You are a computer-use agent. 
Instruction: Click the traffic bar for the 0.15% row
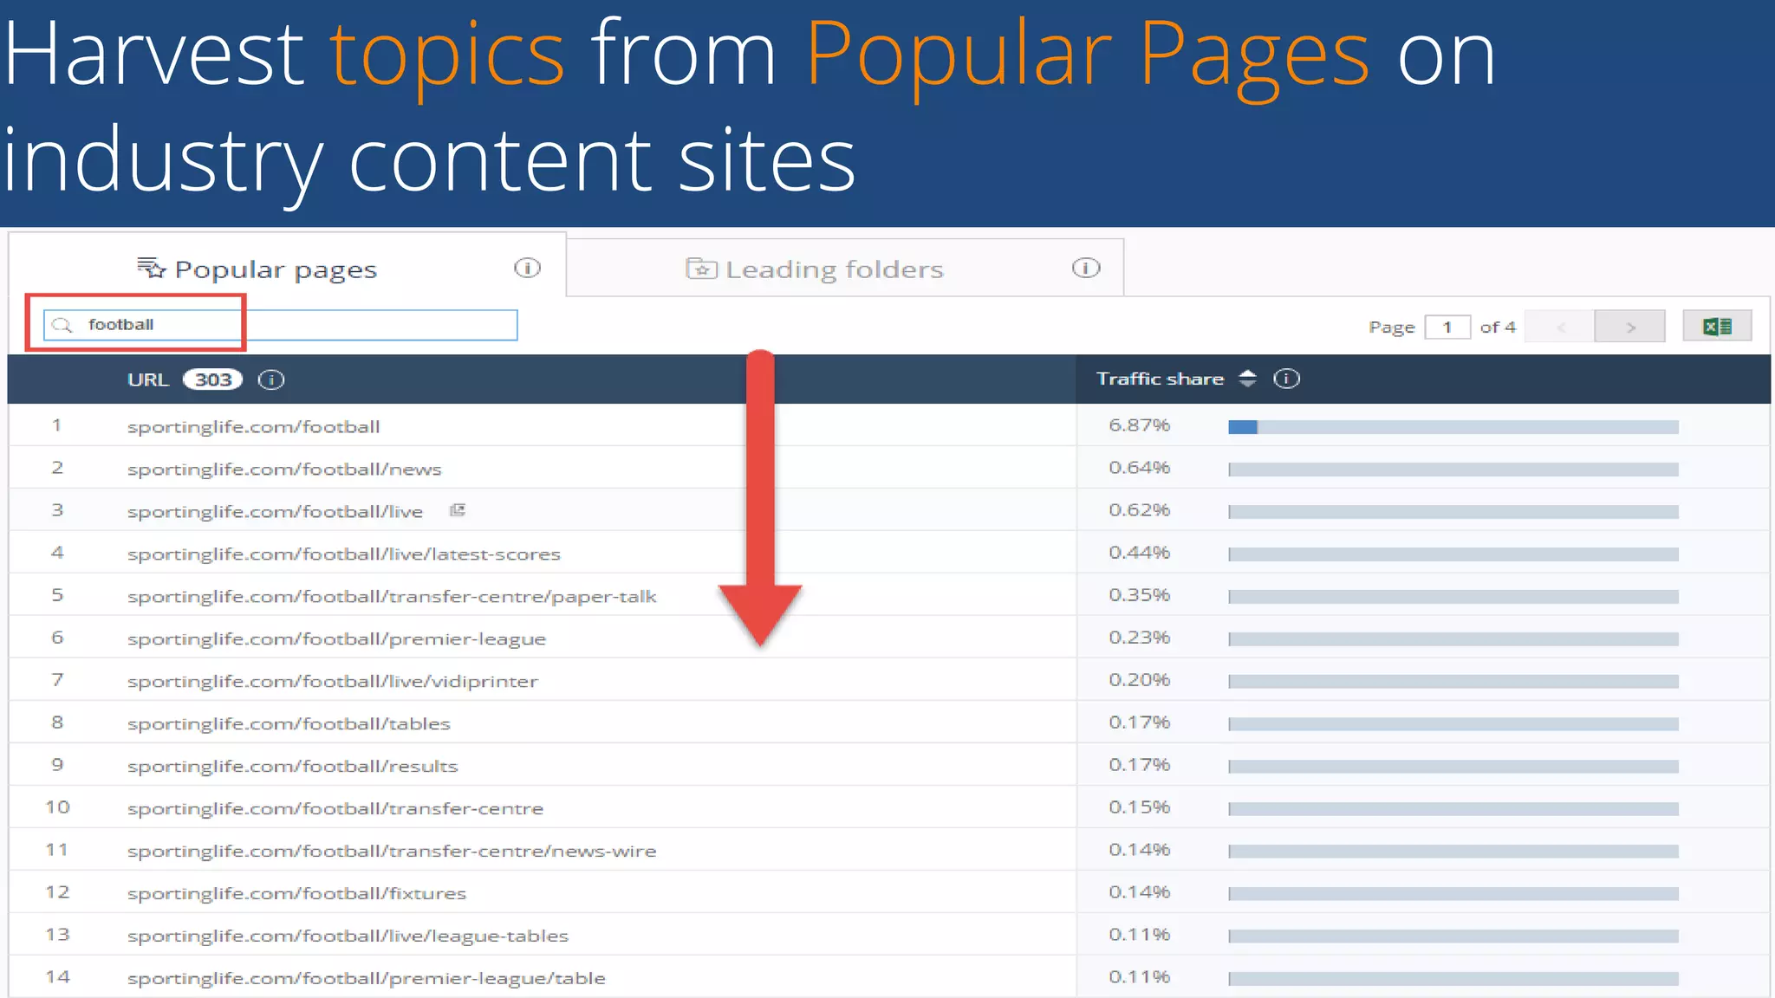click(x=1453, y=809)
